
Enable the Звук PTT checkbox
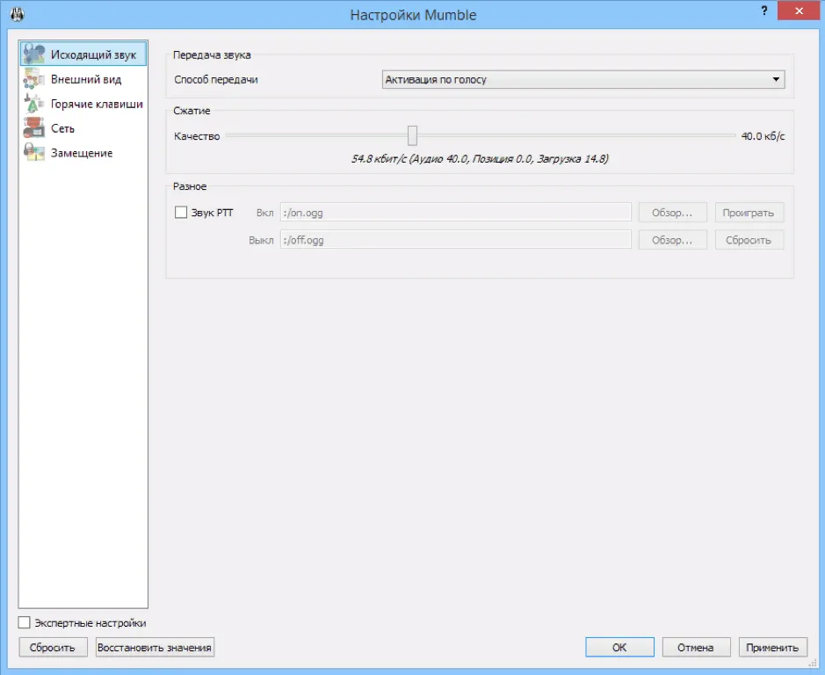click(x=180, y=213)
